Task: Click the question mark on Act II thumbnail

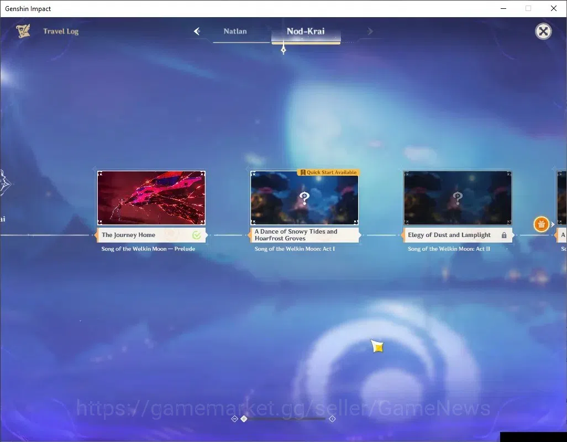Action: (458, 198)
